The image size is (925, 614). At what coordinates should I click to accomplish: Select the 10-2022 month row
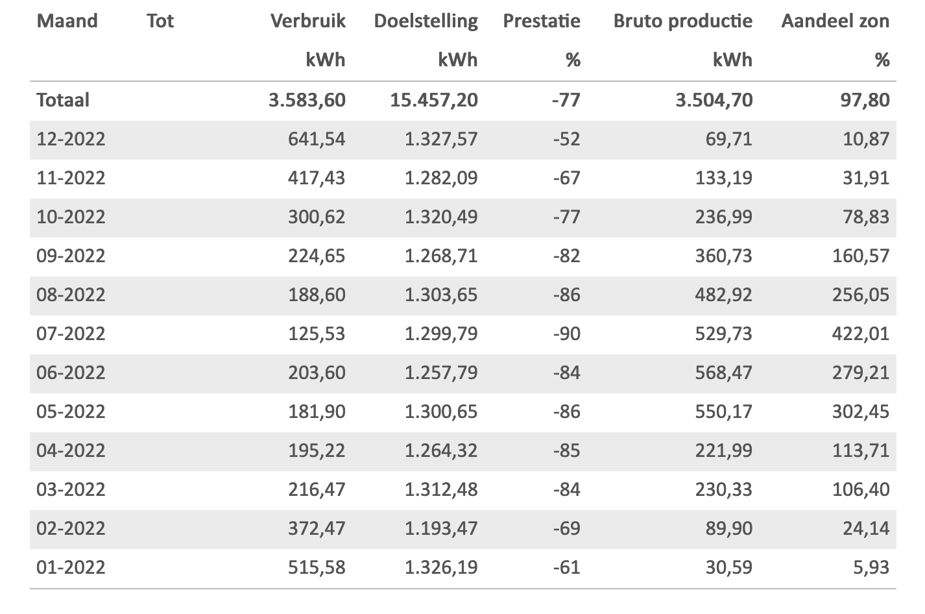(x=71, y=217)
